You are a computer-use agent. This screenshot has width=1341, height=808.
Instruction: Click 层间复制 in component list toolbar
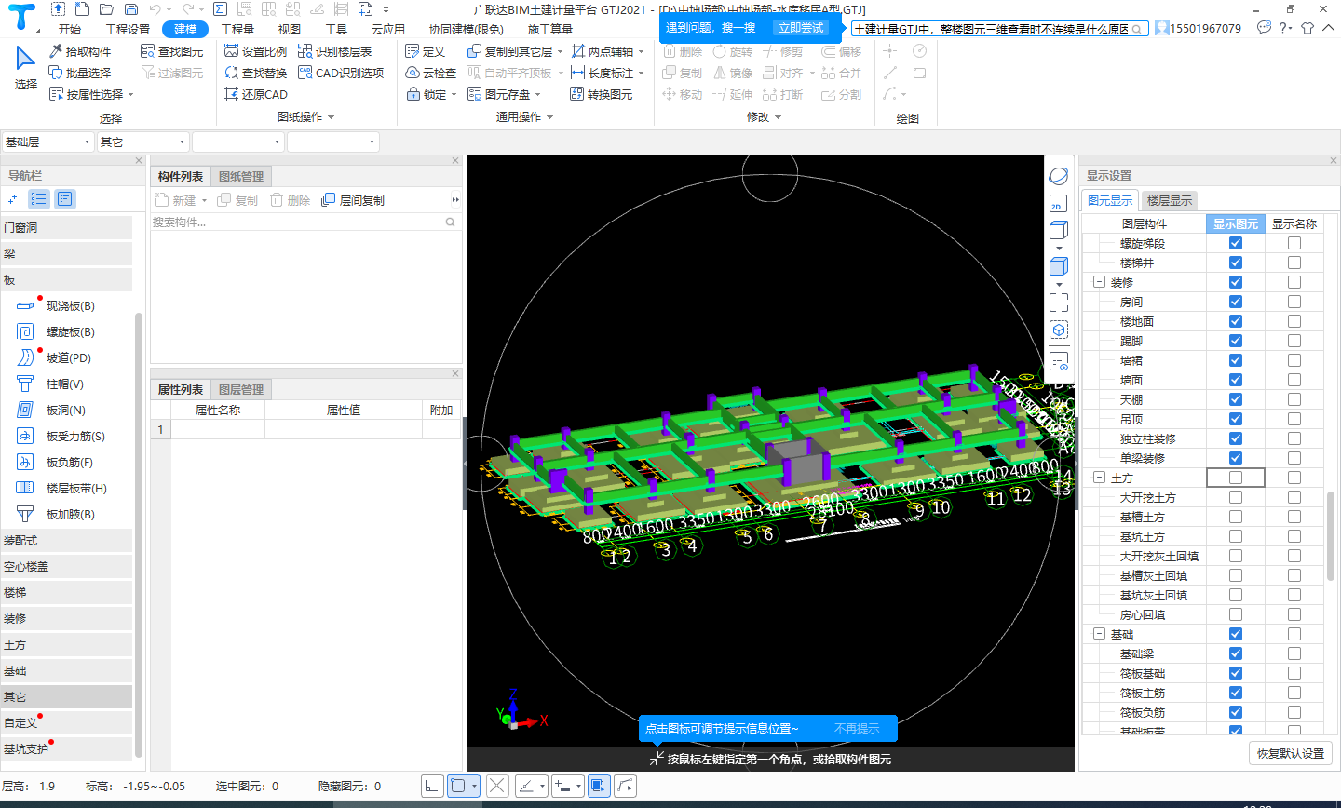[353, 200]
